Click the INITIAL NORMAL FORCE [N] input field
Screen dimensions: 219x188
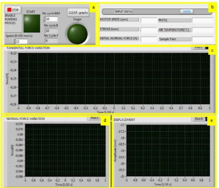coord(149,39)
